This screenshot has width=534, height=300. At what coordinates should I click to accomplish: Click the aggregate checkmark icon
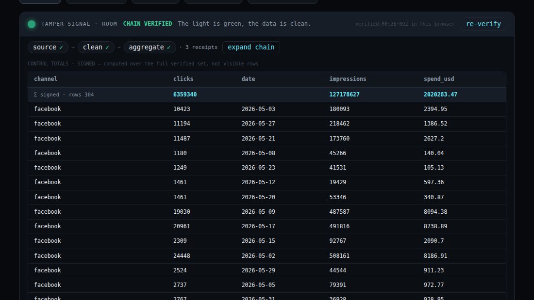(168, 47)
